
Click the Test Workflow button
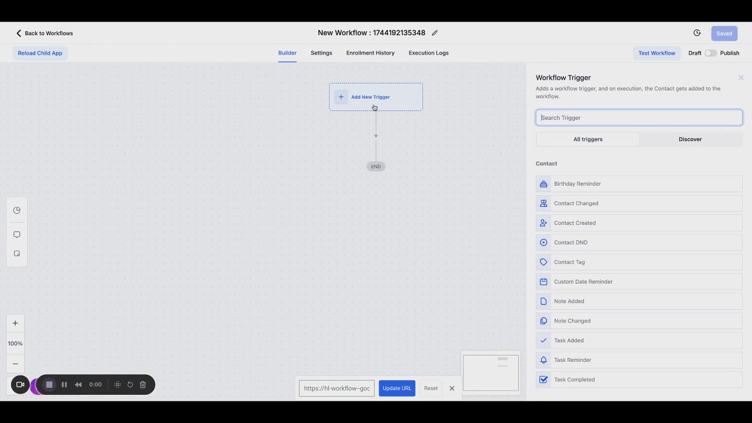[x=656, y=53]
